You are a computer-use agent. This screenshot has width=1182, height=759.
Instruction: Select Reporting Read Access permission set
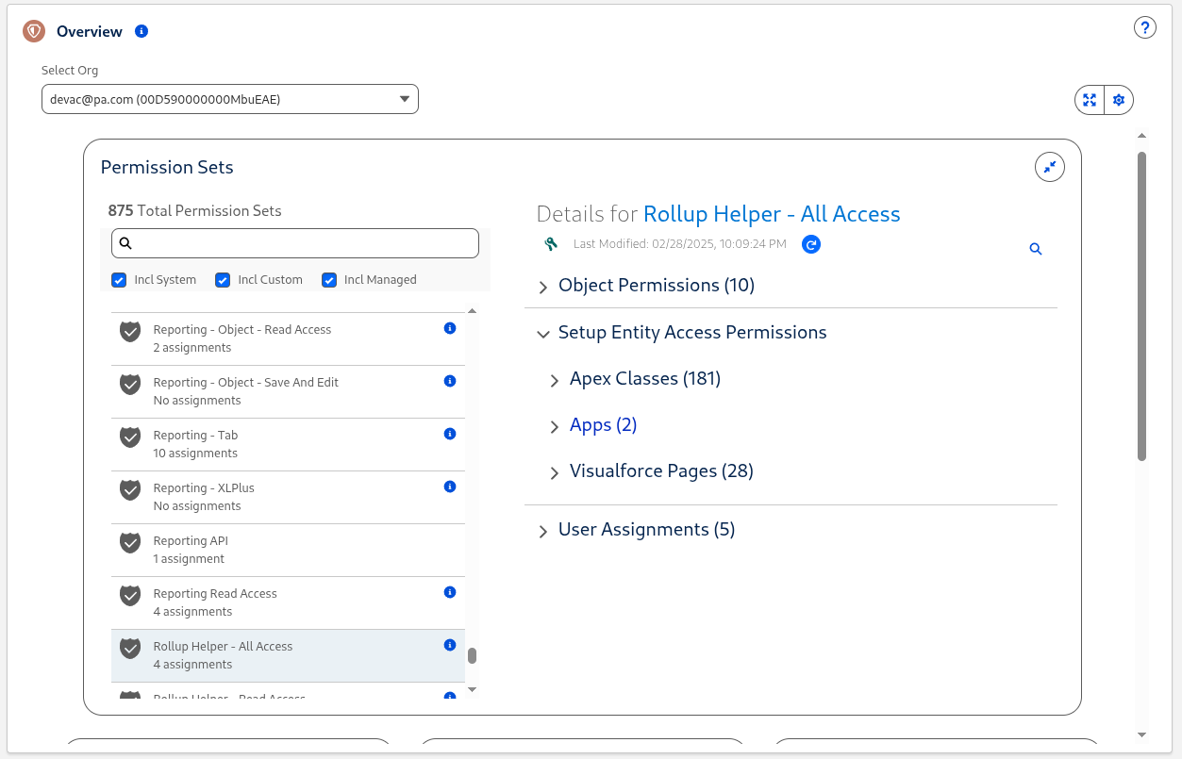288,602
